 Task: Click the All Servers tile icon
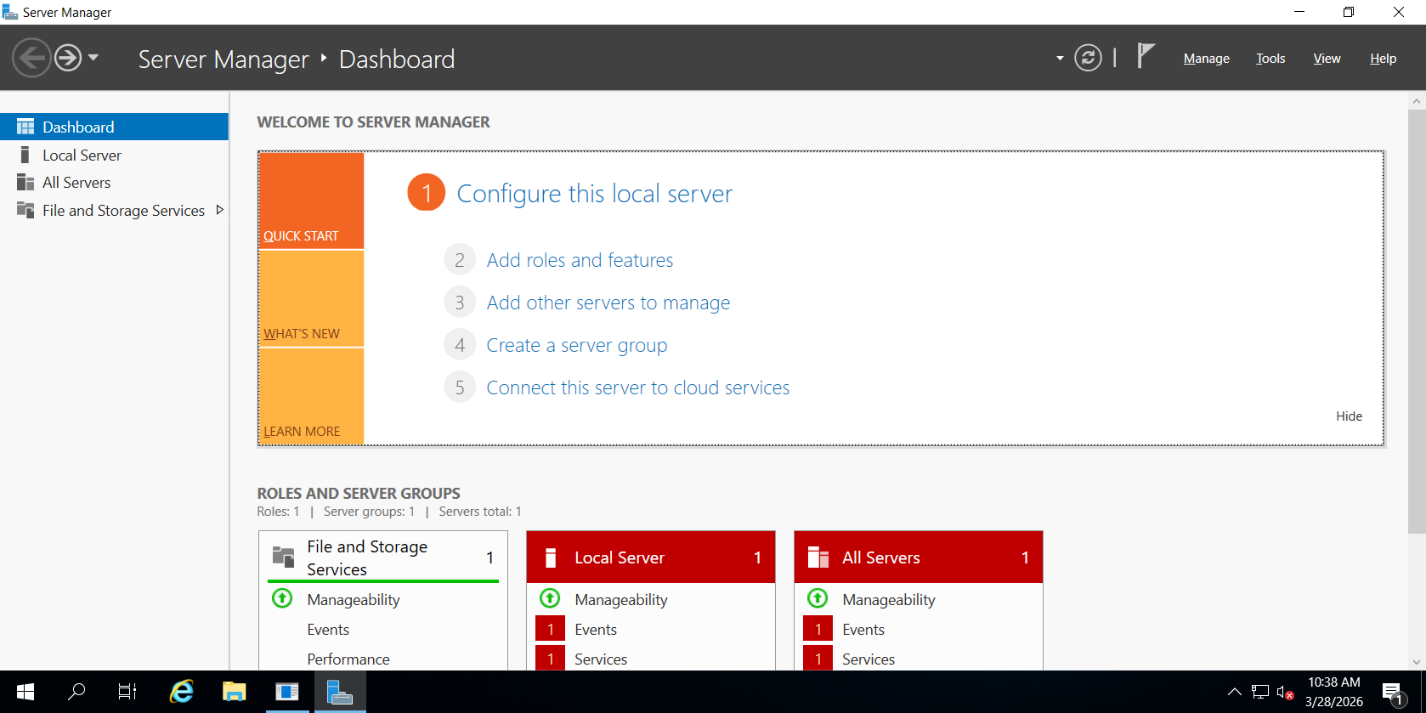[x=818, y=557]
